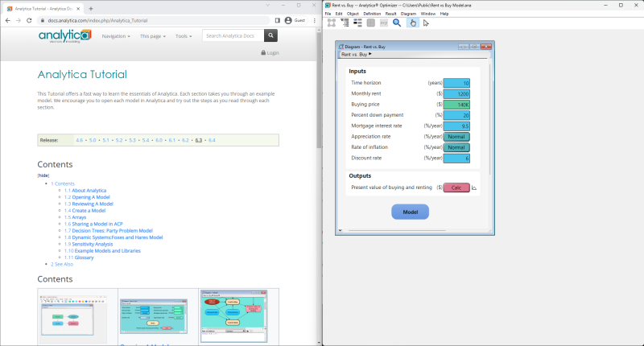Open a new browser tab with plus
Screen dimensions: 644x346
(91, 8)
